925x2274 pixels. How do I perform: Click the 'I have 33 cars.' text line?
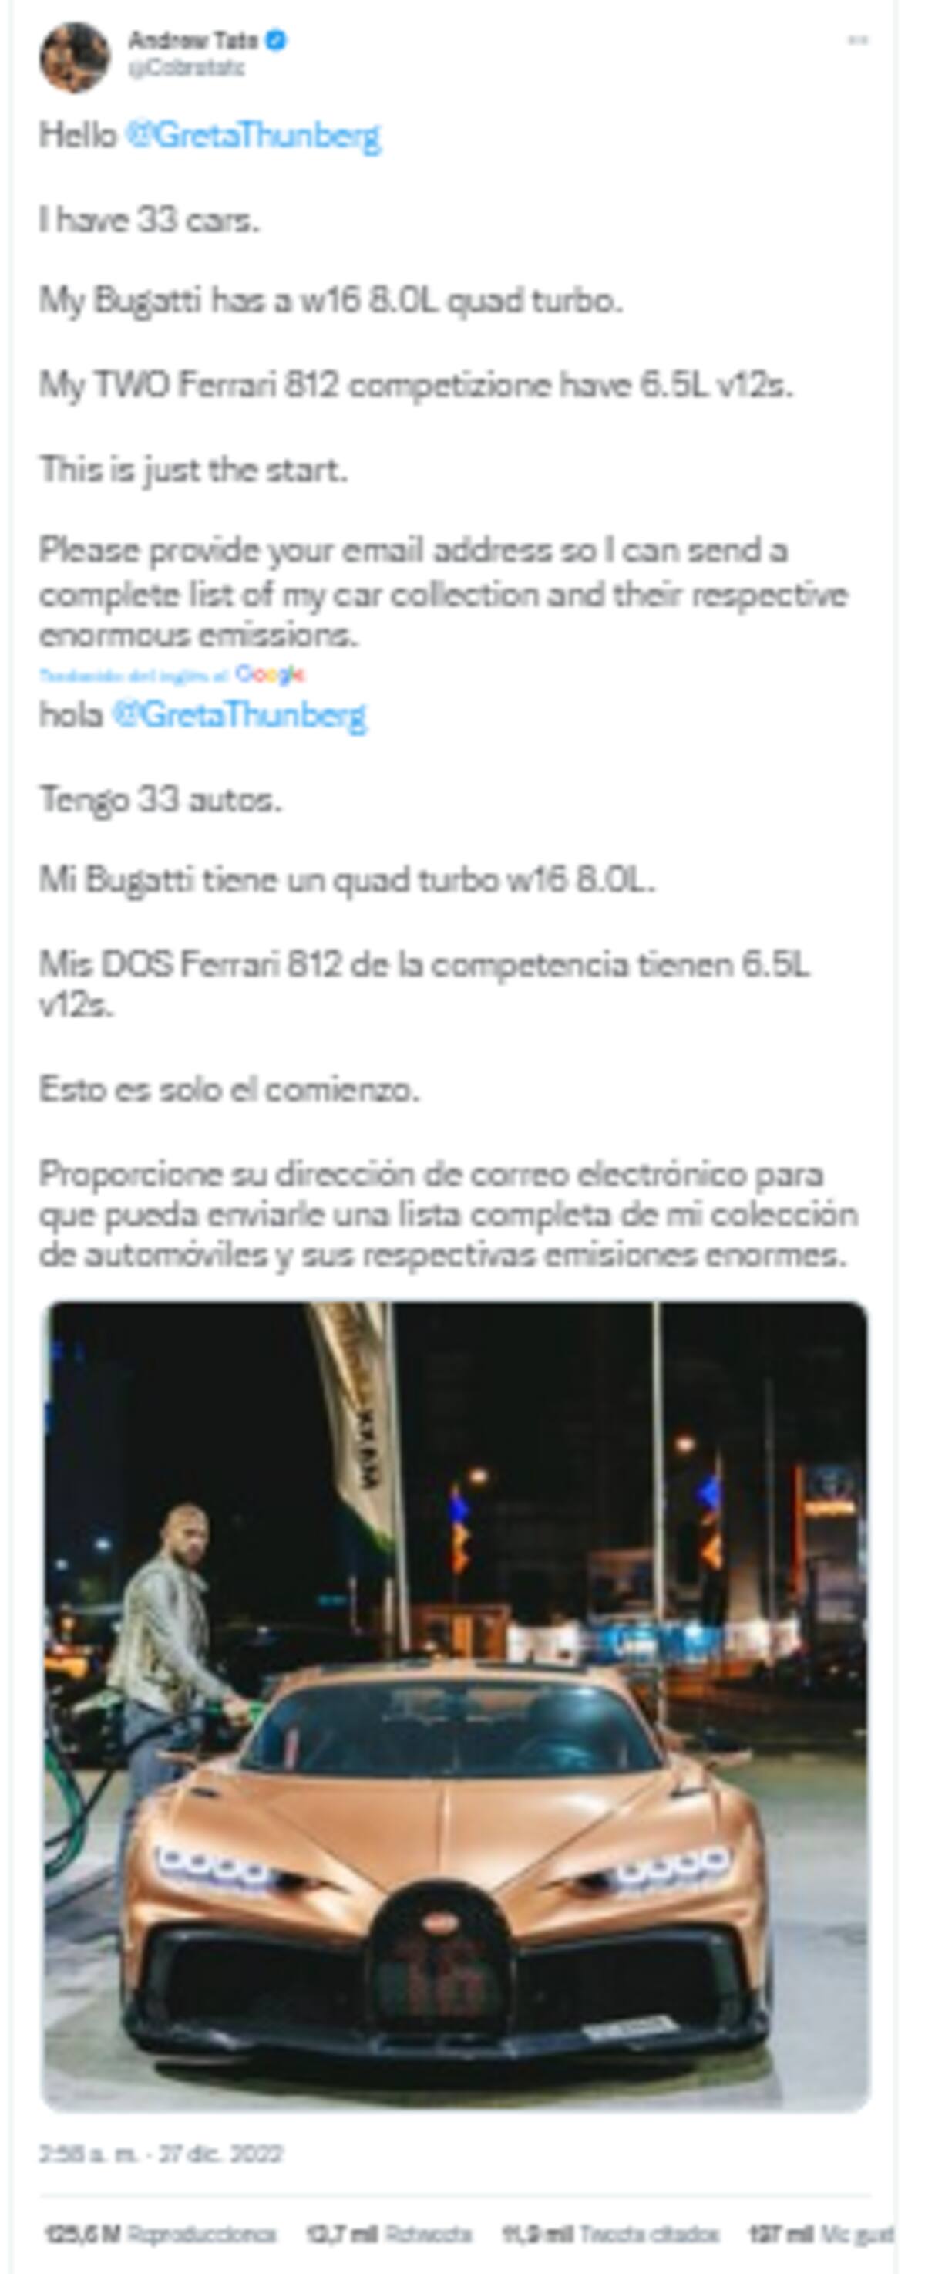(150, 220)
